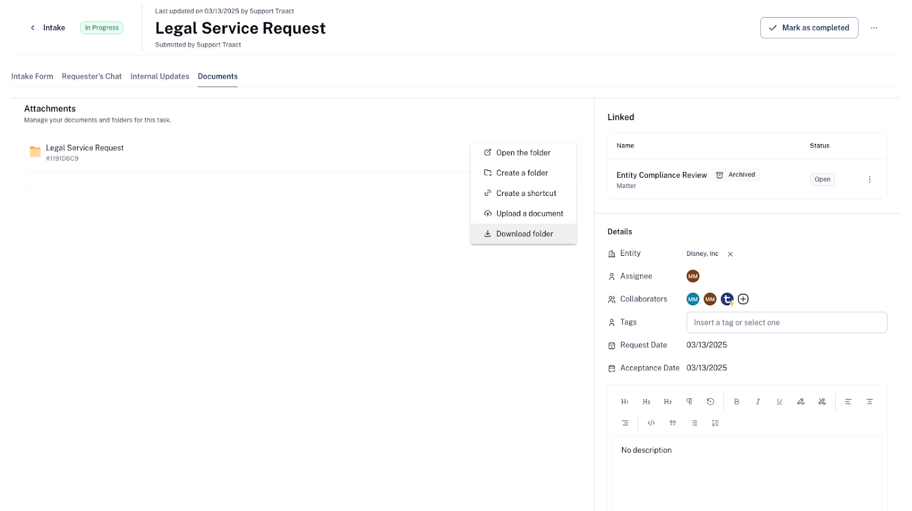
Task: Click the brown MM collaborator avatar
Action: [710, 299]
